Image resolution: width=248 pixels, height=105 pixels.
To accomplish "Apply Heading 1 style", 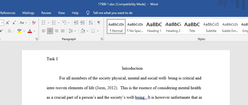I will click(154, 26).
